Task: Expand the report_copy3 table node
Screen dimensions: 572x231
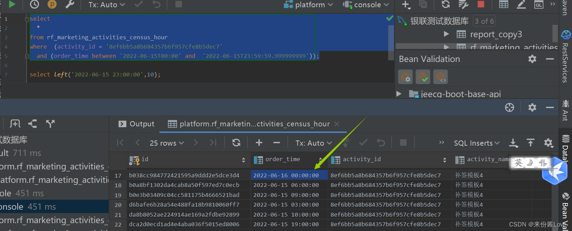Action: coord(446,34)
